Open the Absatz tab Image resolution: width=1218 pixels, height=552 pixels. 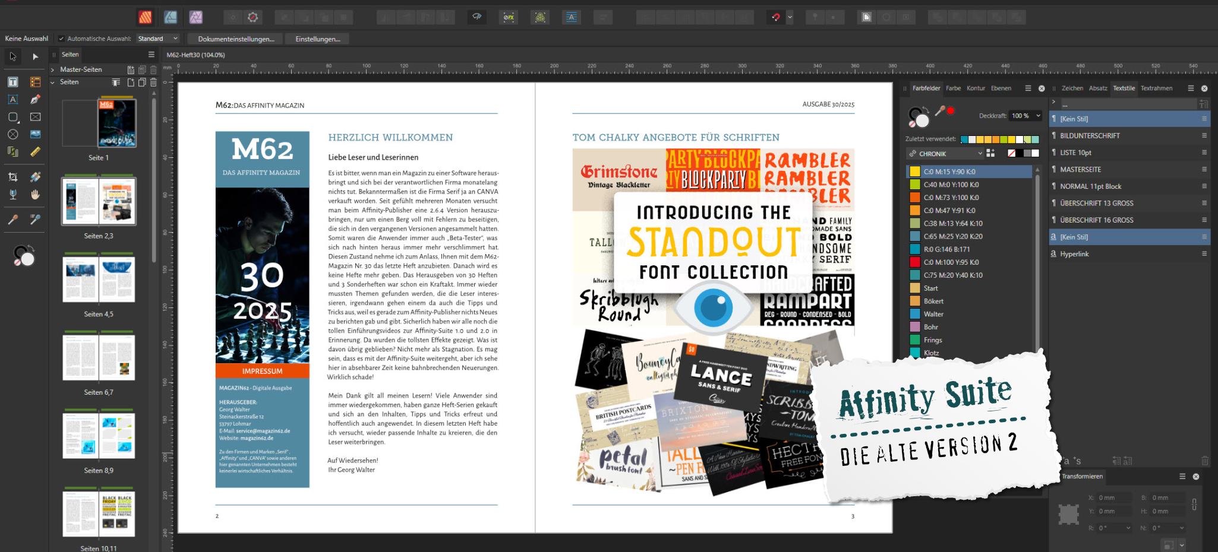tap(1097, 88)
